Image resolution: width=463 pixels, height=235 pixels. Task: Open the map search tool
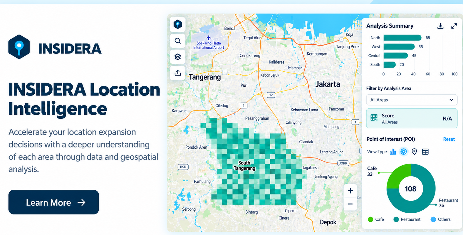[178, 41]
